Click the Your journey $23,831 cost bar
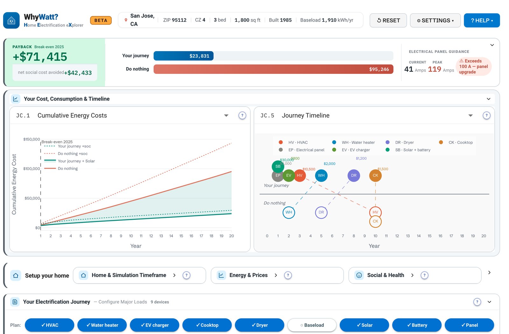This screenshot has width=509, height=334. (184, 56)
